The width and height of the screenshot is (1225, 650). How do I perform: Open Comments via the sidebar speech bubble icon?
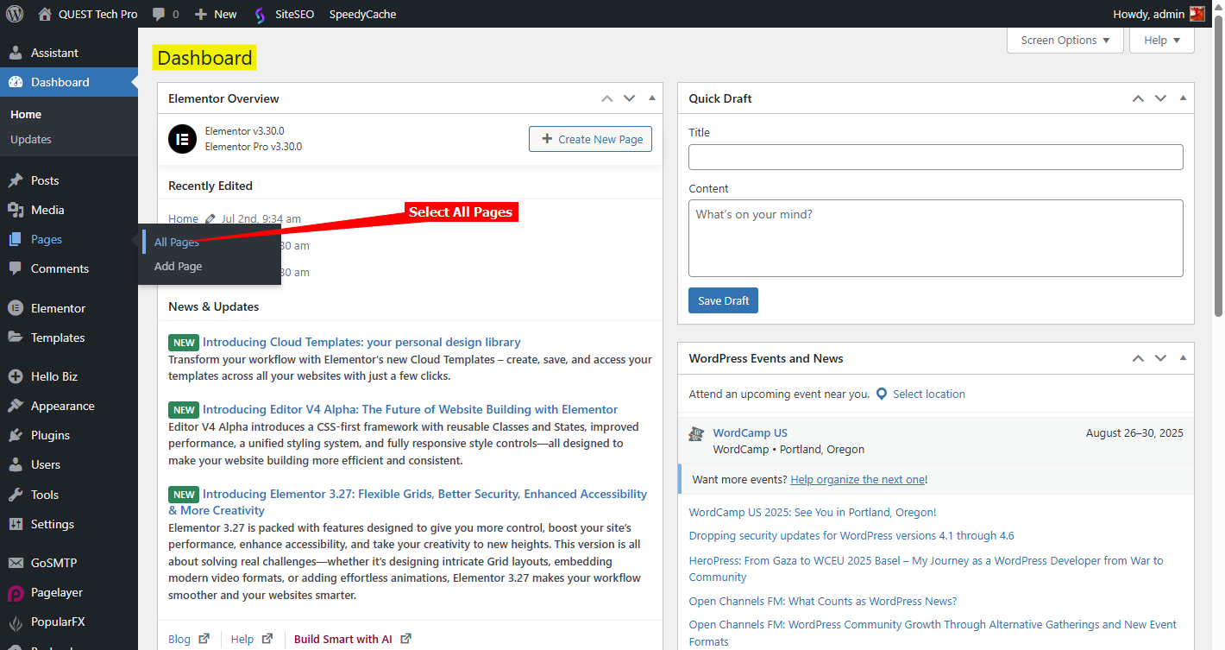15,268
